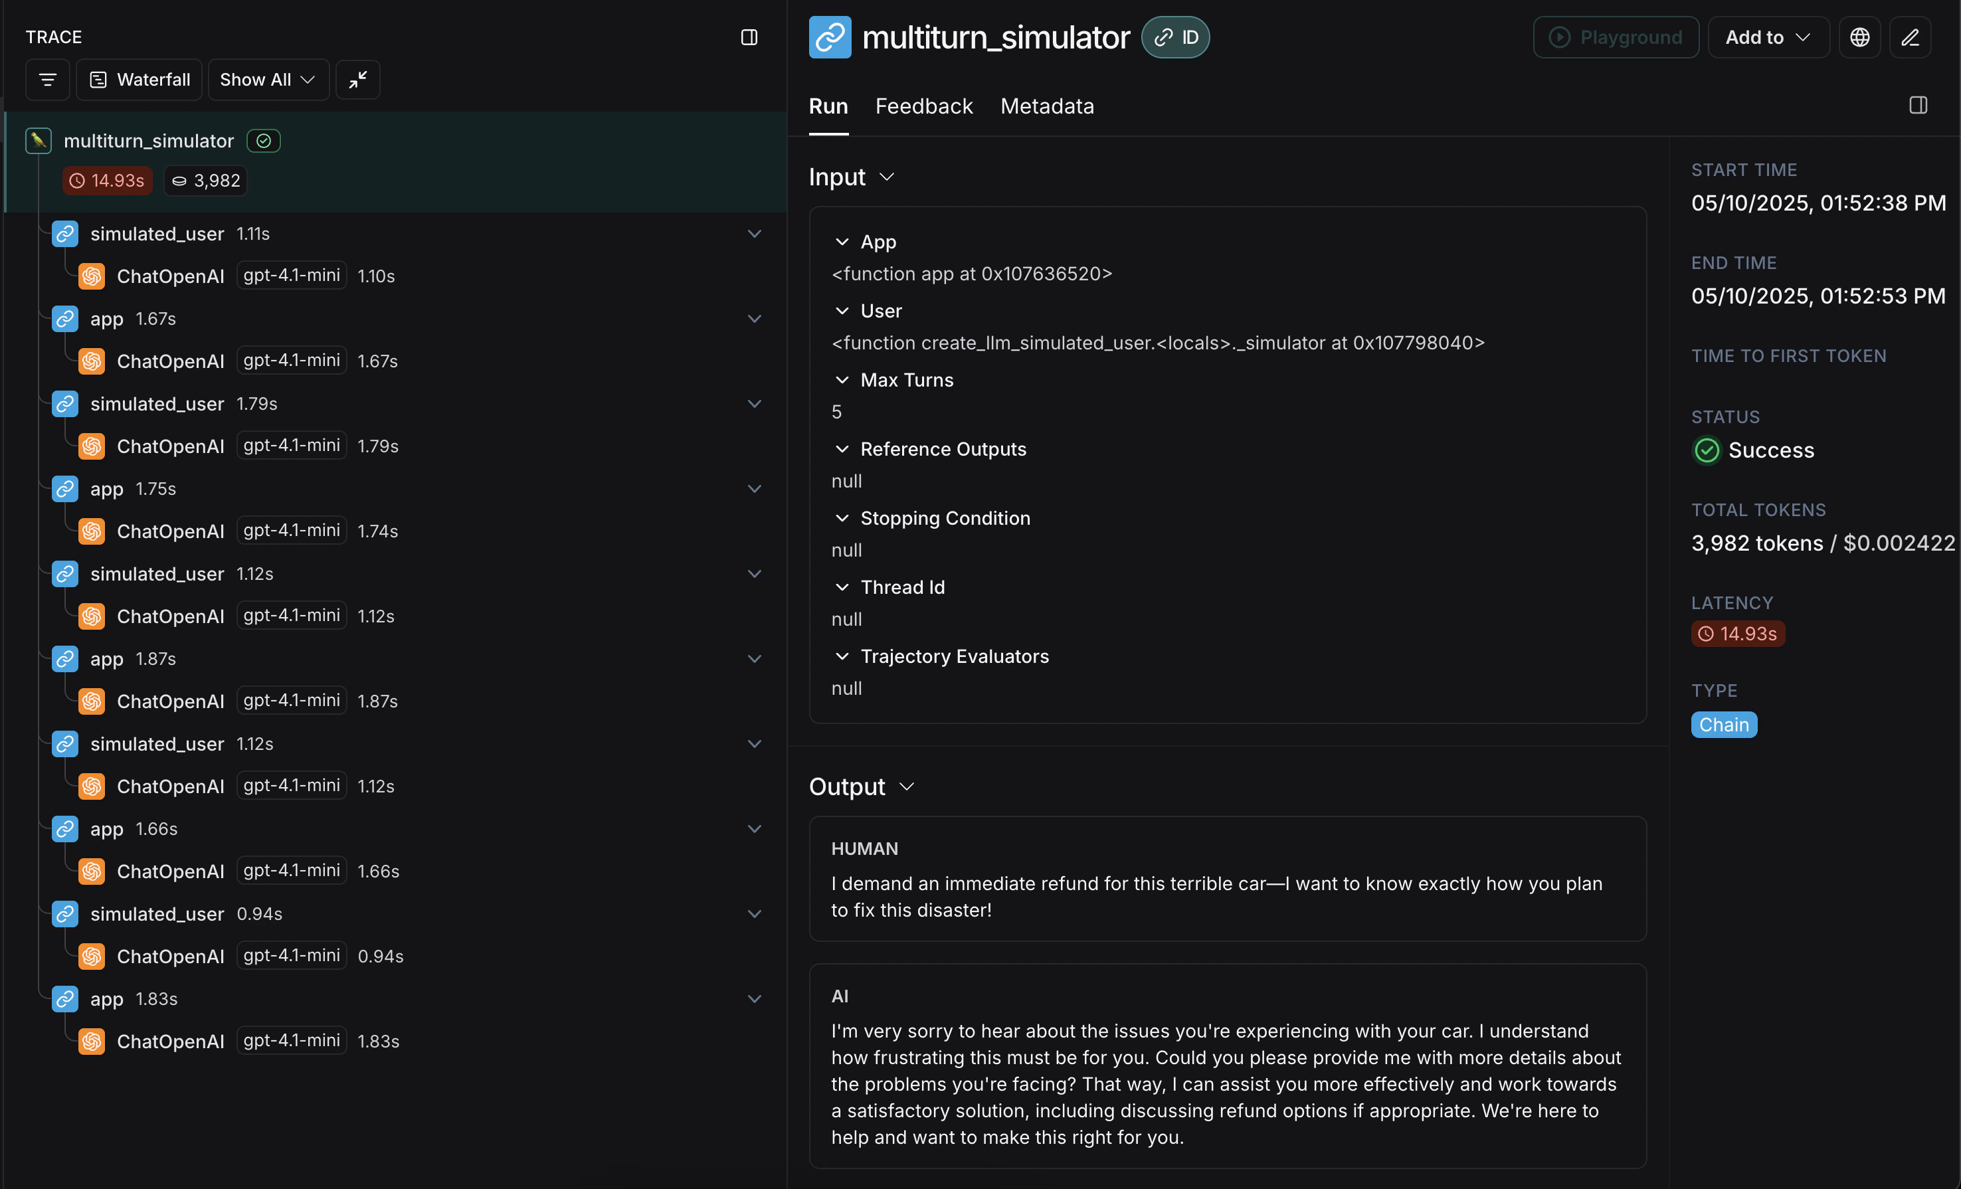Click the collapse-all arrows icon

(x=357, y=80)
